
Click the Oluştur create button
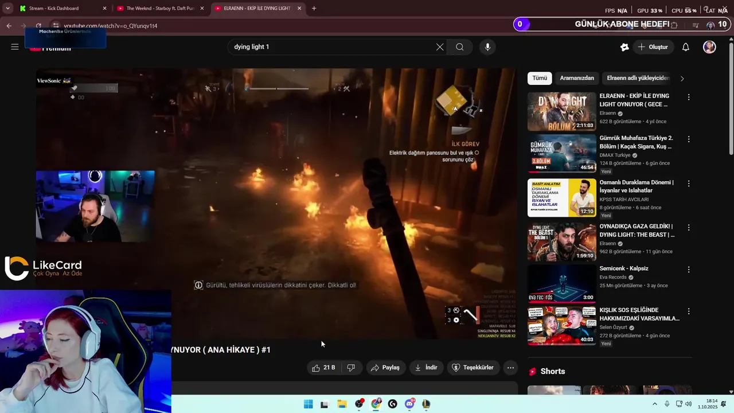coord(653,47)
